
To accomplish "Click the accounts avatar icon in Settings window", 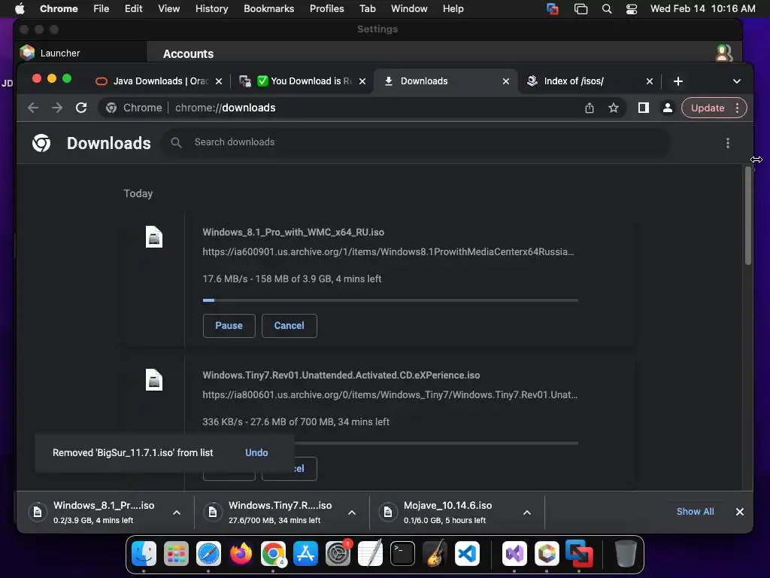I will (x=723, y=53).
